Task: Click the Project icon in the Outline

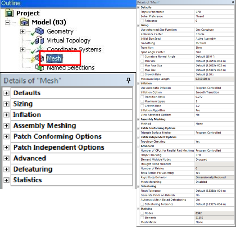Action: (x=9, y=13)
